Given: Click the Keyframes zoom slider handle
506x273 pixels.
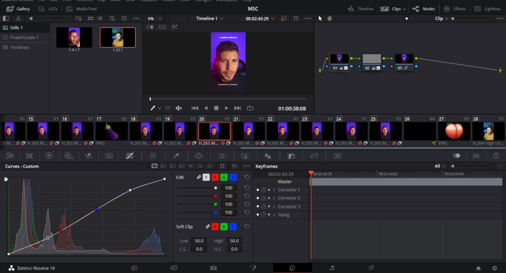Looking at the screenshot, I should pyautogui.click(x=453, y=166).
